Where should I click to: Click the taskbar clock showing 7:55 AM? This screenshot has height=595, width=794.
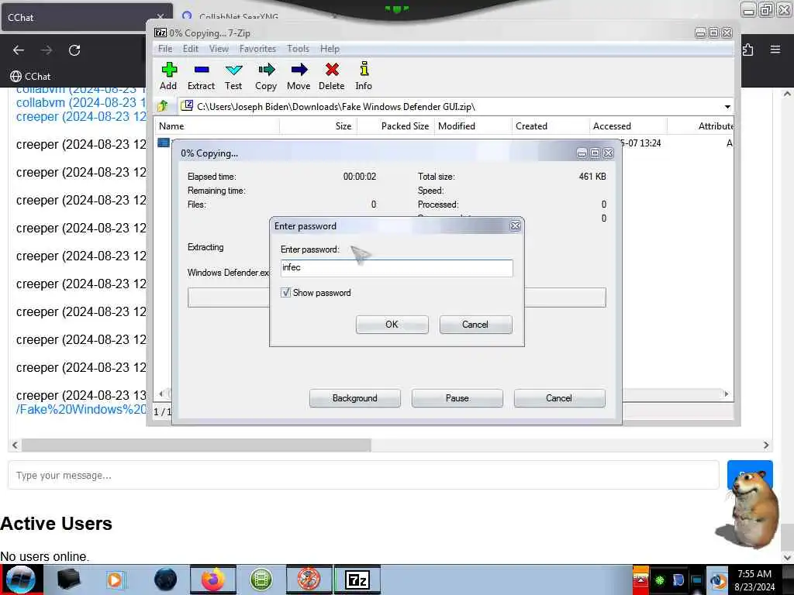point(754,580)
